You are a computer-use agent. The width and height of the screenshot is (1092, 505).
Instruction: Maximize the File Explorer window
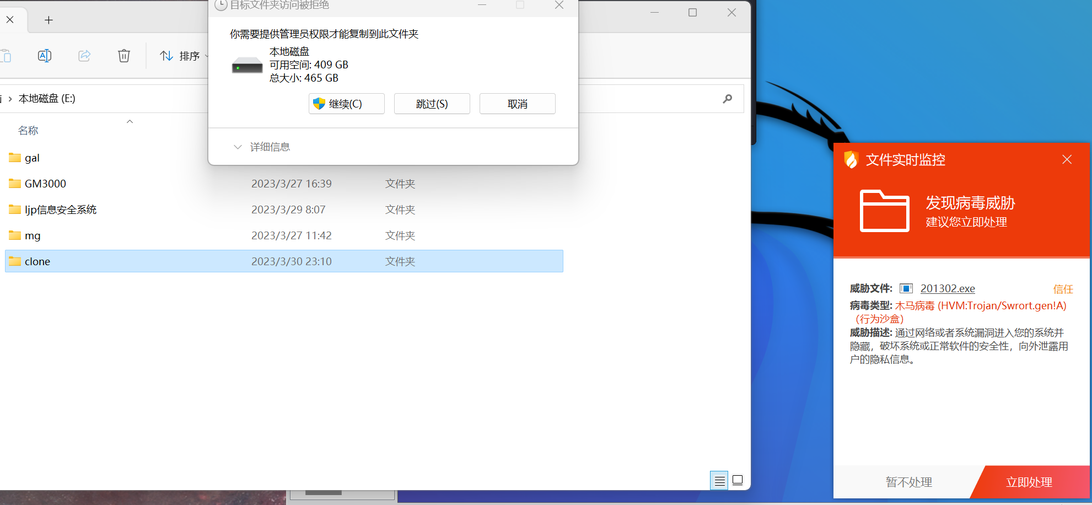coord(693,12)
